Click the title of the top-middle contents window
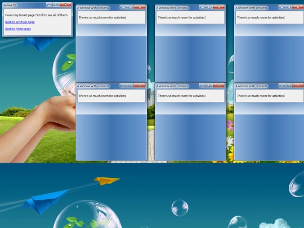Viewport: 304px width, 228px height. tap(172, 8)
